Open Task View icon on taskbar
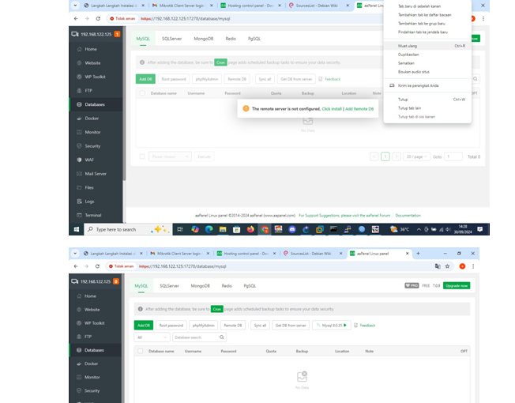 [179, 229]
